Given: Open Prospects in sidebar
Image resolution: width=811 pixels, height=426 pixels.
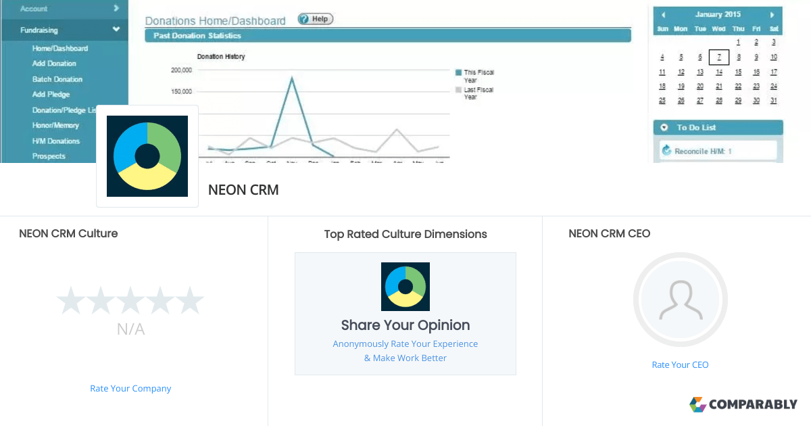Looking at the screenshot, I should (x=49, y=156).
